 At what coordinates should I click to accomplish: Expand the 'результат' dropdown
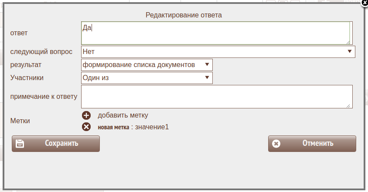[x=147, y=65]
